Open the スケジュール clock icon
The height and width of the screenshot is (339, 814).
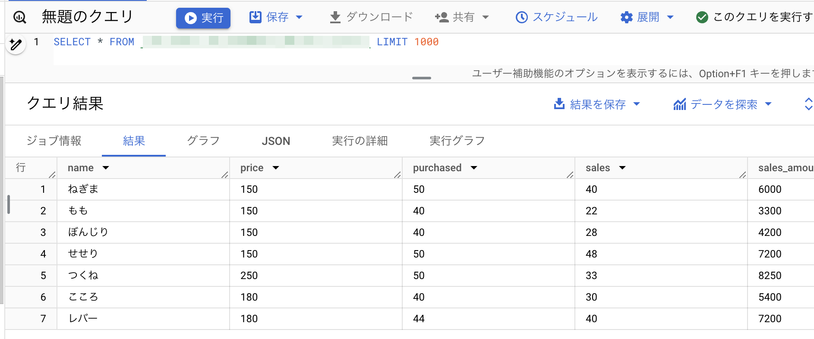521,17
